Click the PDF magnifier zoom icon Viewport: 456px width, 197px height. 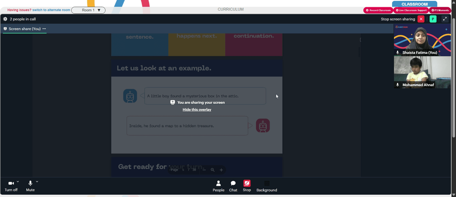(x=212, y=170)
